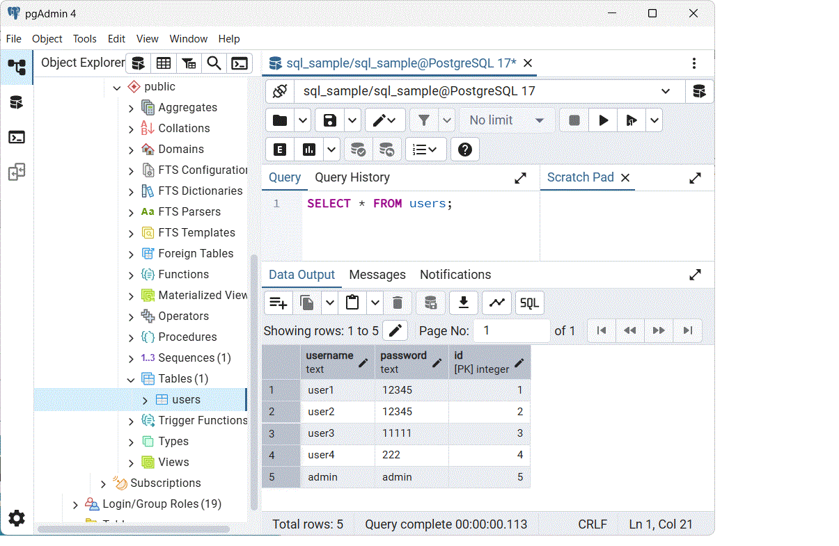Click the Explain Analyze chart icon
Image resolution: width=839 pixels, height=546 pixels.
click(x=309, y=150)
